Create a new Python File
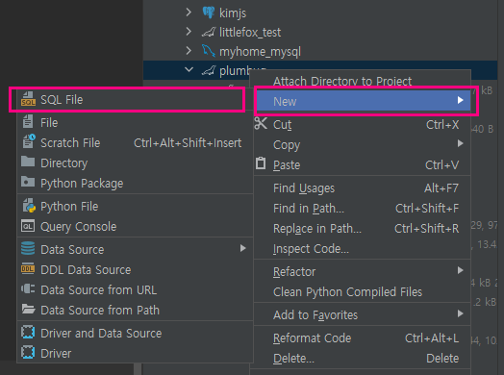The width and height of the screenshot is (504, 375). click(x=135, y=207)
